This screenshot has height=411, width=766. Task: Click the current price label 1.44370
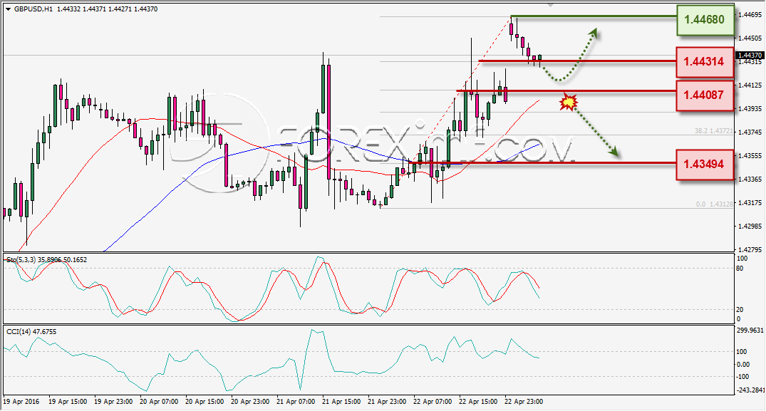[750, 55]
